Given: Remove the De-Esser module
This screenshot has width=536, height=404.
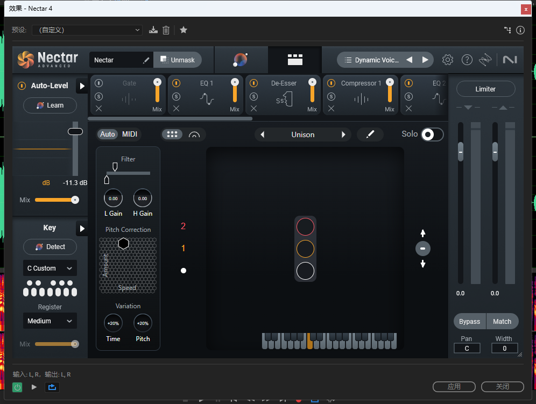Looking at the screenshot, I should click(253, 109).
